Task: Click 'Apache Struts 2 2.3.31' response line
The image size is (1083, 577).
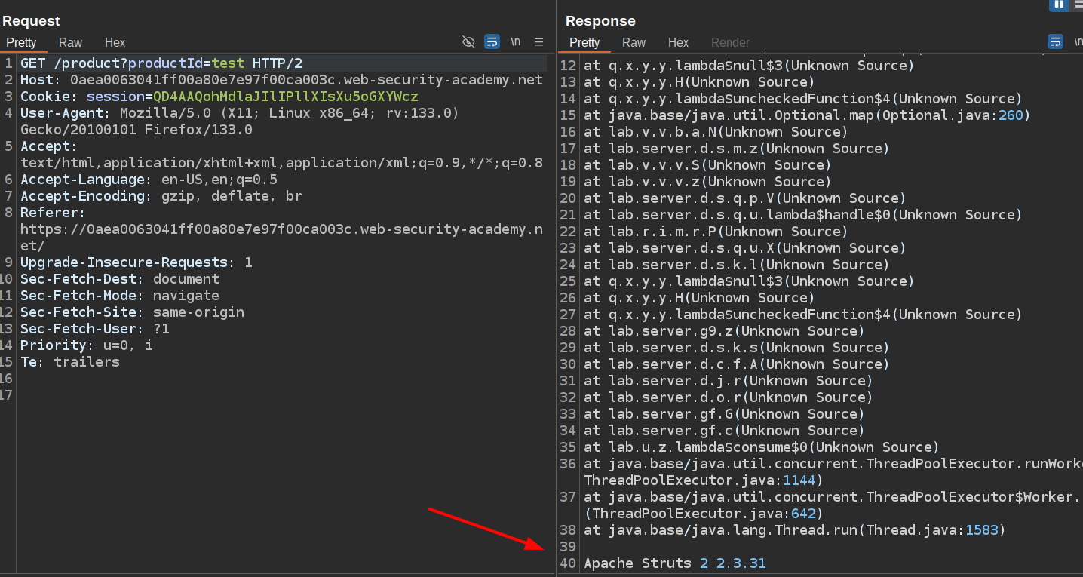Action: pyautogui.click(x=675, y=563)
